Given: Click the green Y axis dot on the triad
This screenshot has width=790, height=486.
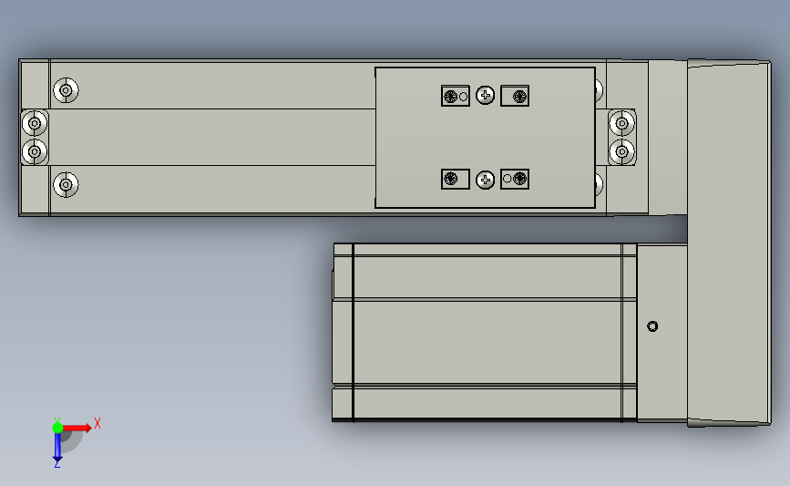Looking at the screenshot, I should pyautogui.click(x=57, y=428).
